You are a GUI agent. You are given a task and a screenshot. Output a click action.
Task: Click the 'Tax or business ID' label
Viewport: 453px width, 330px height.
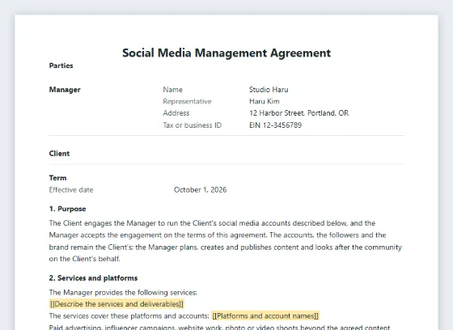click(x=193, y=125)
